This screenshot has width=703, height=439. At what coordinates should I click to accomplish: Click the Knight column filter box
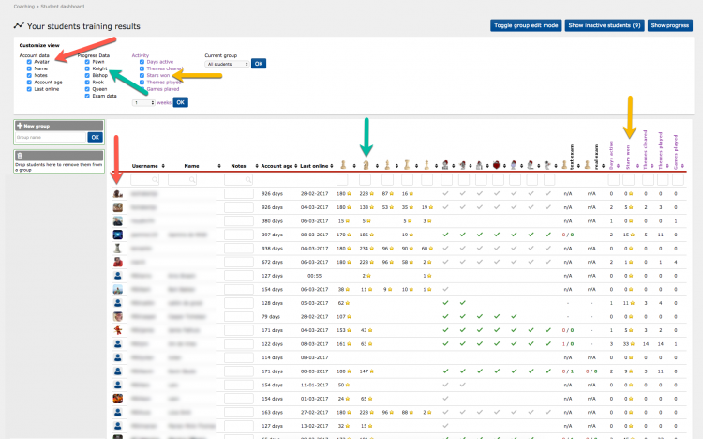tap(365, 180)
